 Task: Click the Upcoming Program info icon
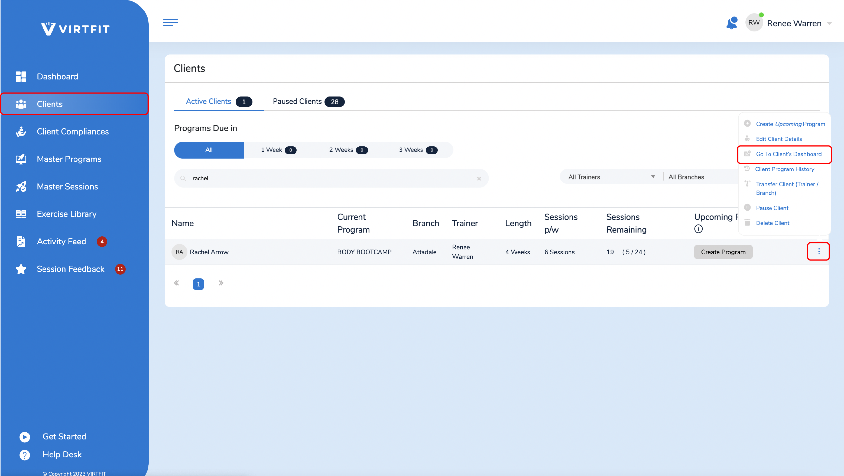[698, 229]
